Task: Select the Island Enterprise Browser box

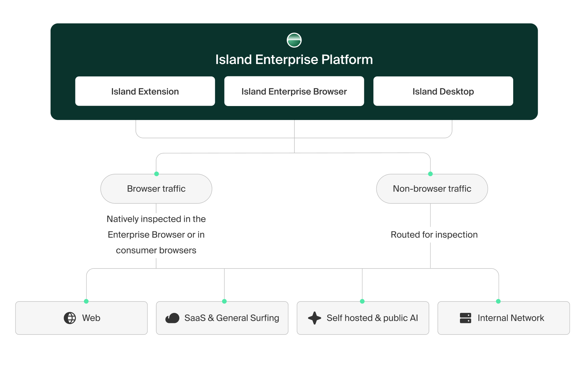Action: pos(294,91)
